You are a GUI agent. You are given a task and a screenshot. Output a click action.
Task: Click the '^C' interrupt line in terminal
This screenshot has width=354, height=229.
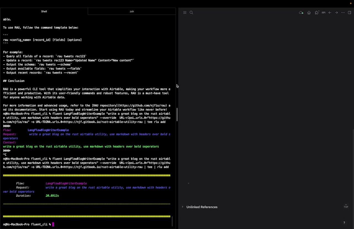[x=5, y=155]
